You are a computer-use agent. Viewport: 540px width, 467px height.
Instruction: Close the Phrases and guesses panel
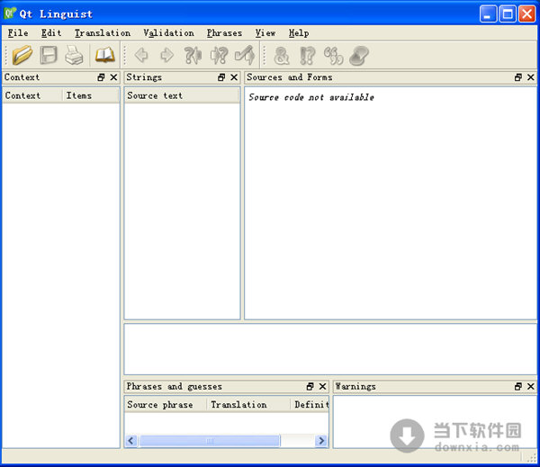pyautogui.click(x=323, y=386)
